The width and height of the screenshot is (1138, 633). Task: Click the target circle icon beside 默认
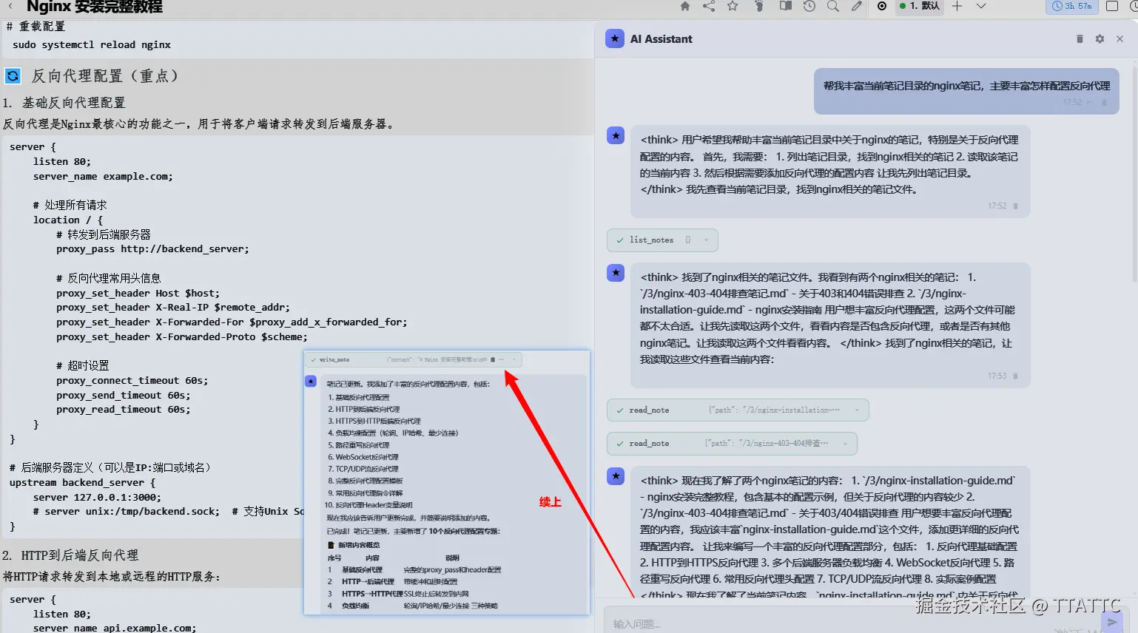[882, 6]
